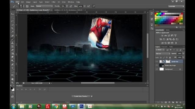Open the History collapsed panel icon

click(x=152, y=13)
